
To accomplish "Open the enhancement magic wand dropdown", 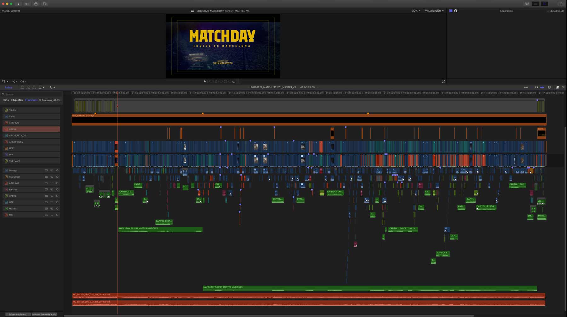I will pos(14,81).
